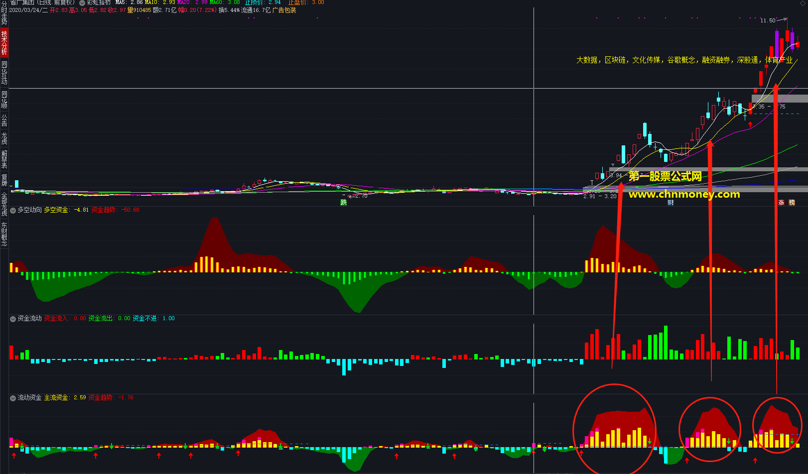Screen dimensions: 808x474
Task: Click the 主流资金: 2.59 value
Action: pyautogui.click(x=65, y=398)
